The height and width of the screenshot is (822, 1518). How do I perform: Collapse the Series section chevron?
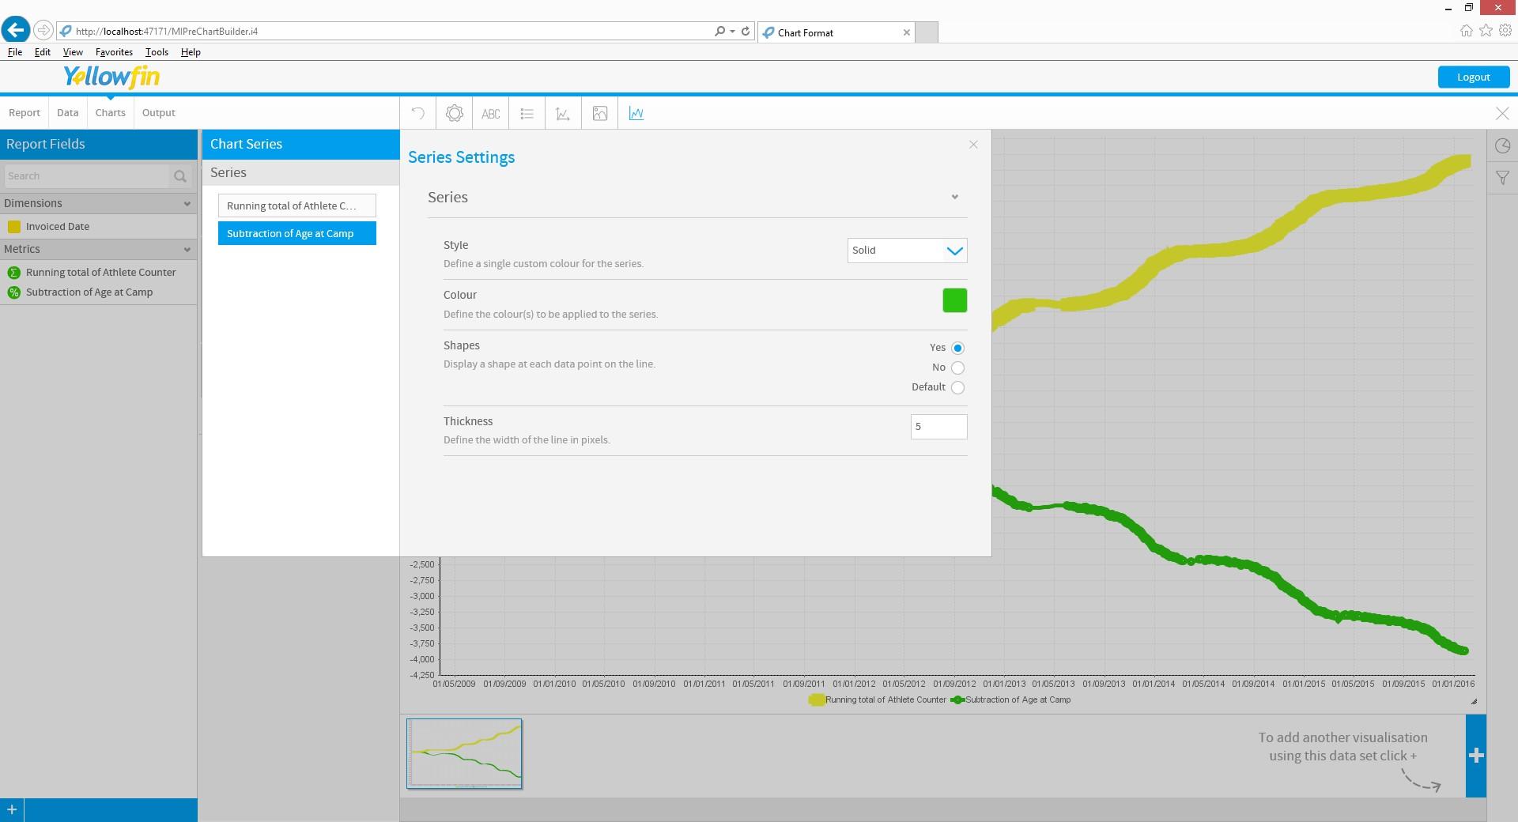click(x=954, y=197)
